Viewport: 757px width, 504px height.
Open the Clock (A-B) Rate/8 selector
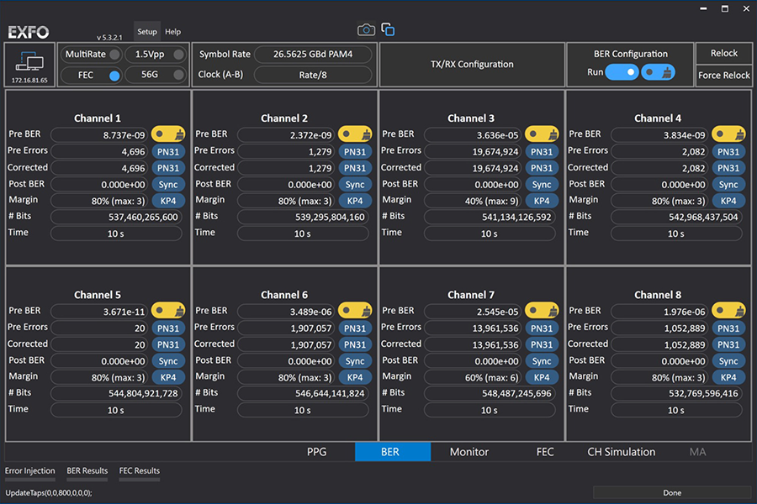pos(312,75)
